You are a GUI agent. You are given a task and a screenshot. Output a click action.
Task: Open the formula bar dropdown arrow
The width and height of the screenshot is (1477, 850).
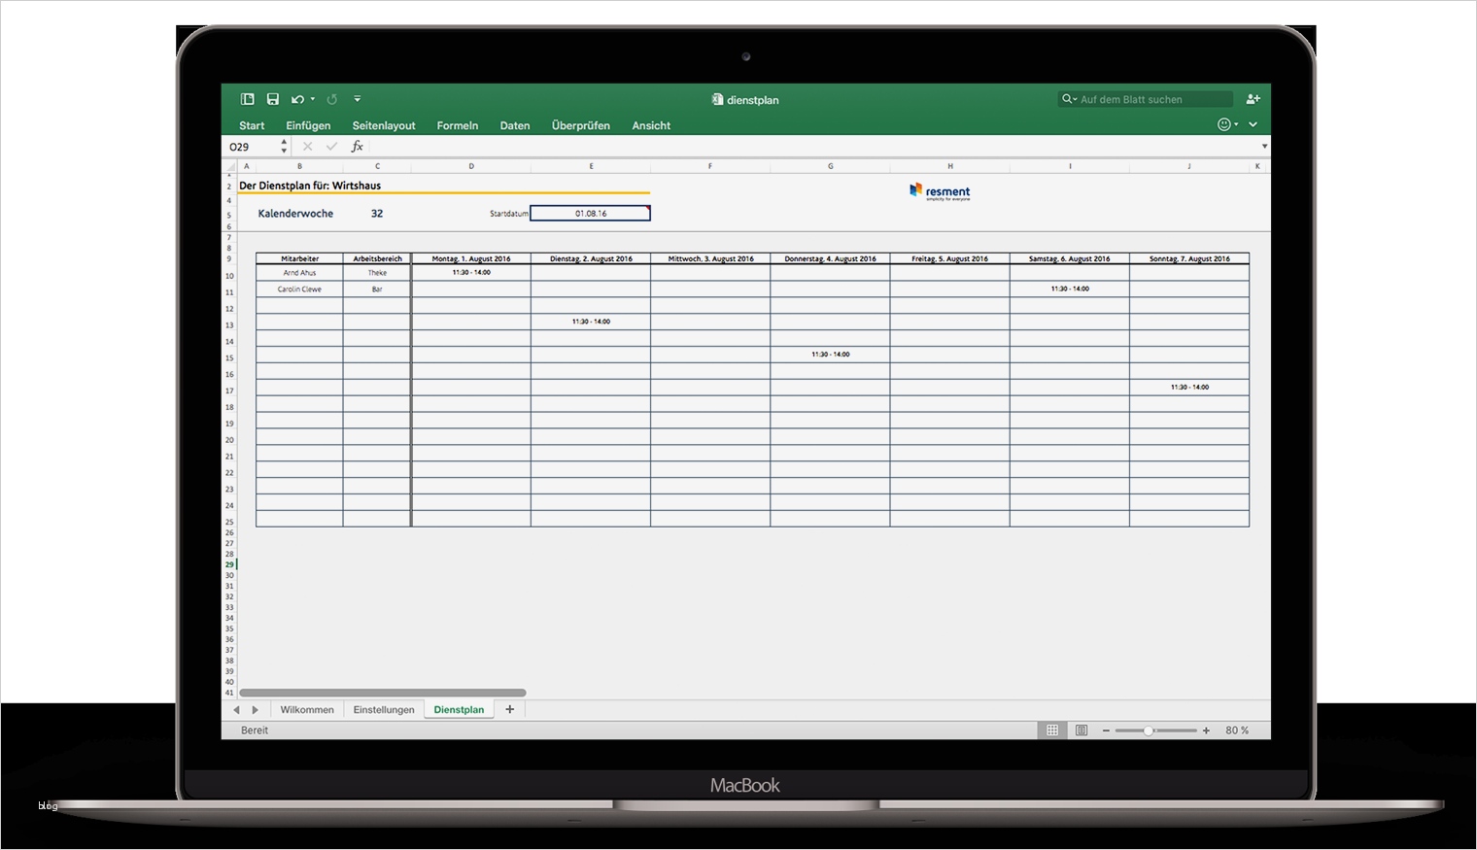(1263, 146)
